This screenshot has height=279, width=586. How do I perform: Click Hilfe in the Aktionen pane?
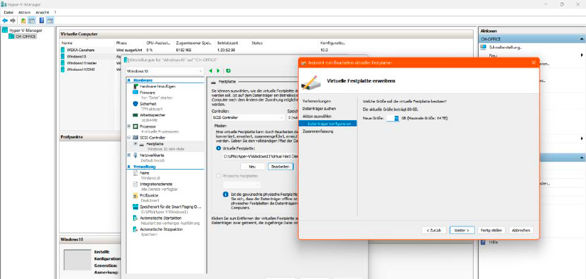coord(494,242)
